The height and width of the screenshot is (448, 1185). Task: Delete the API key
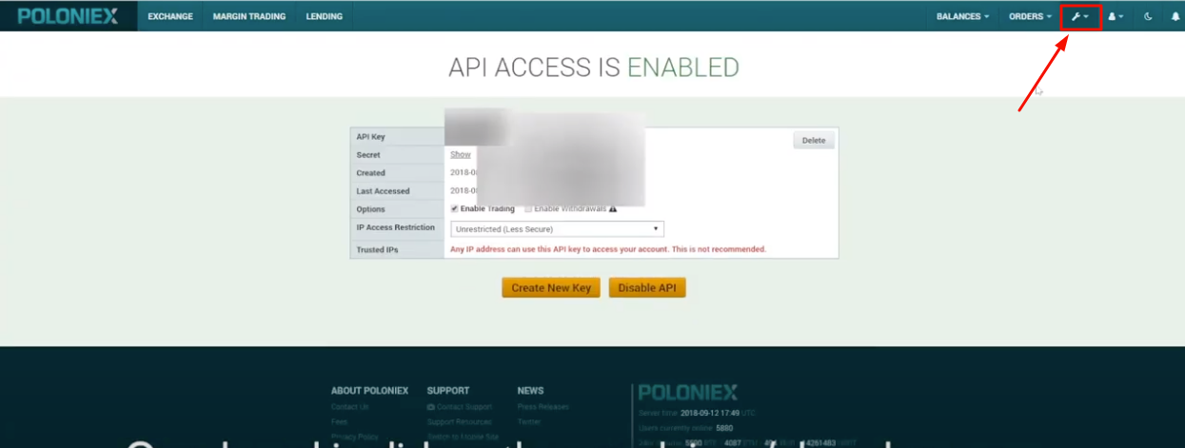(x=814, y=141)
